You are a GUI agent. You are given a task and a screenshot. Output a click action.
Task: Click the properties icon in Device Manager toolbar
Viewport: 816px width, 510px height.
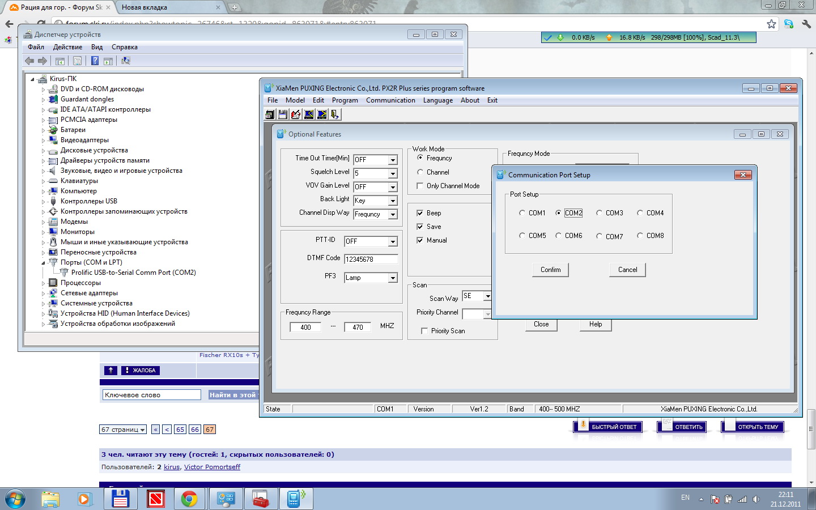tap(78, 61)
